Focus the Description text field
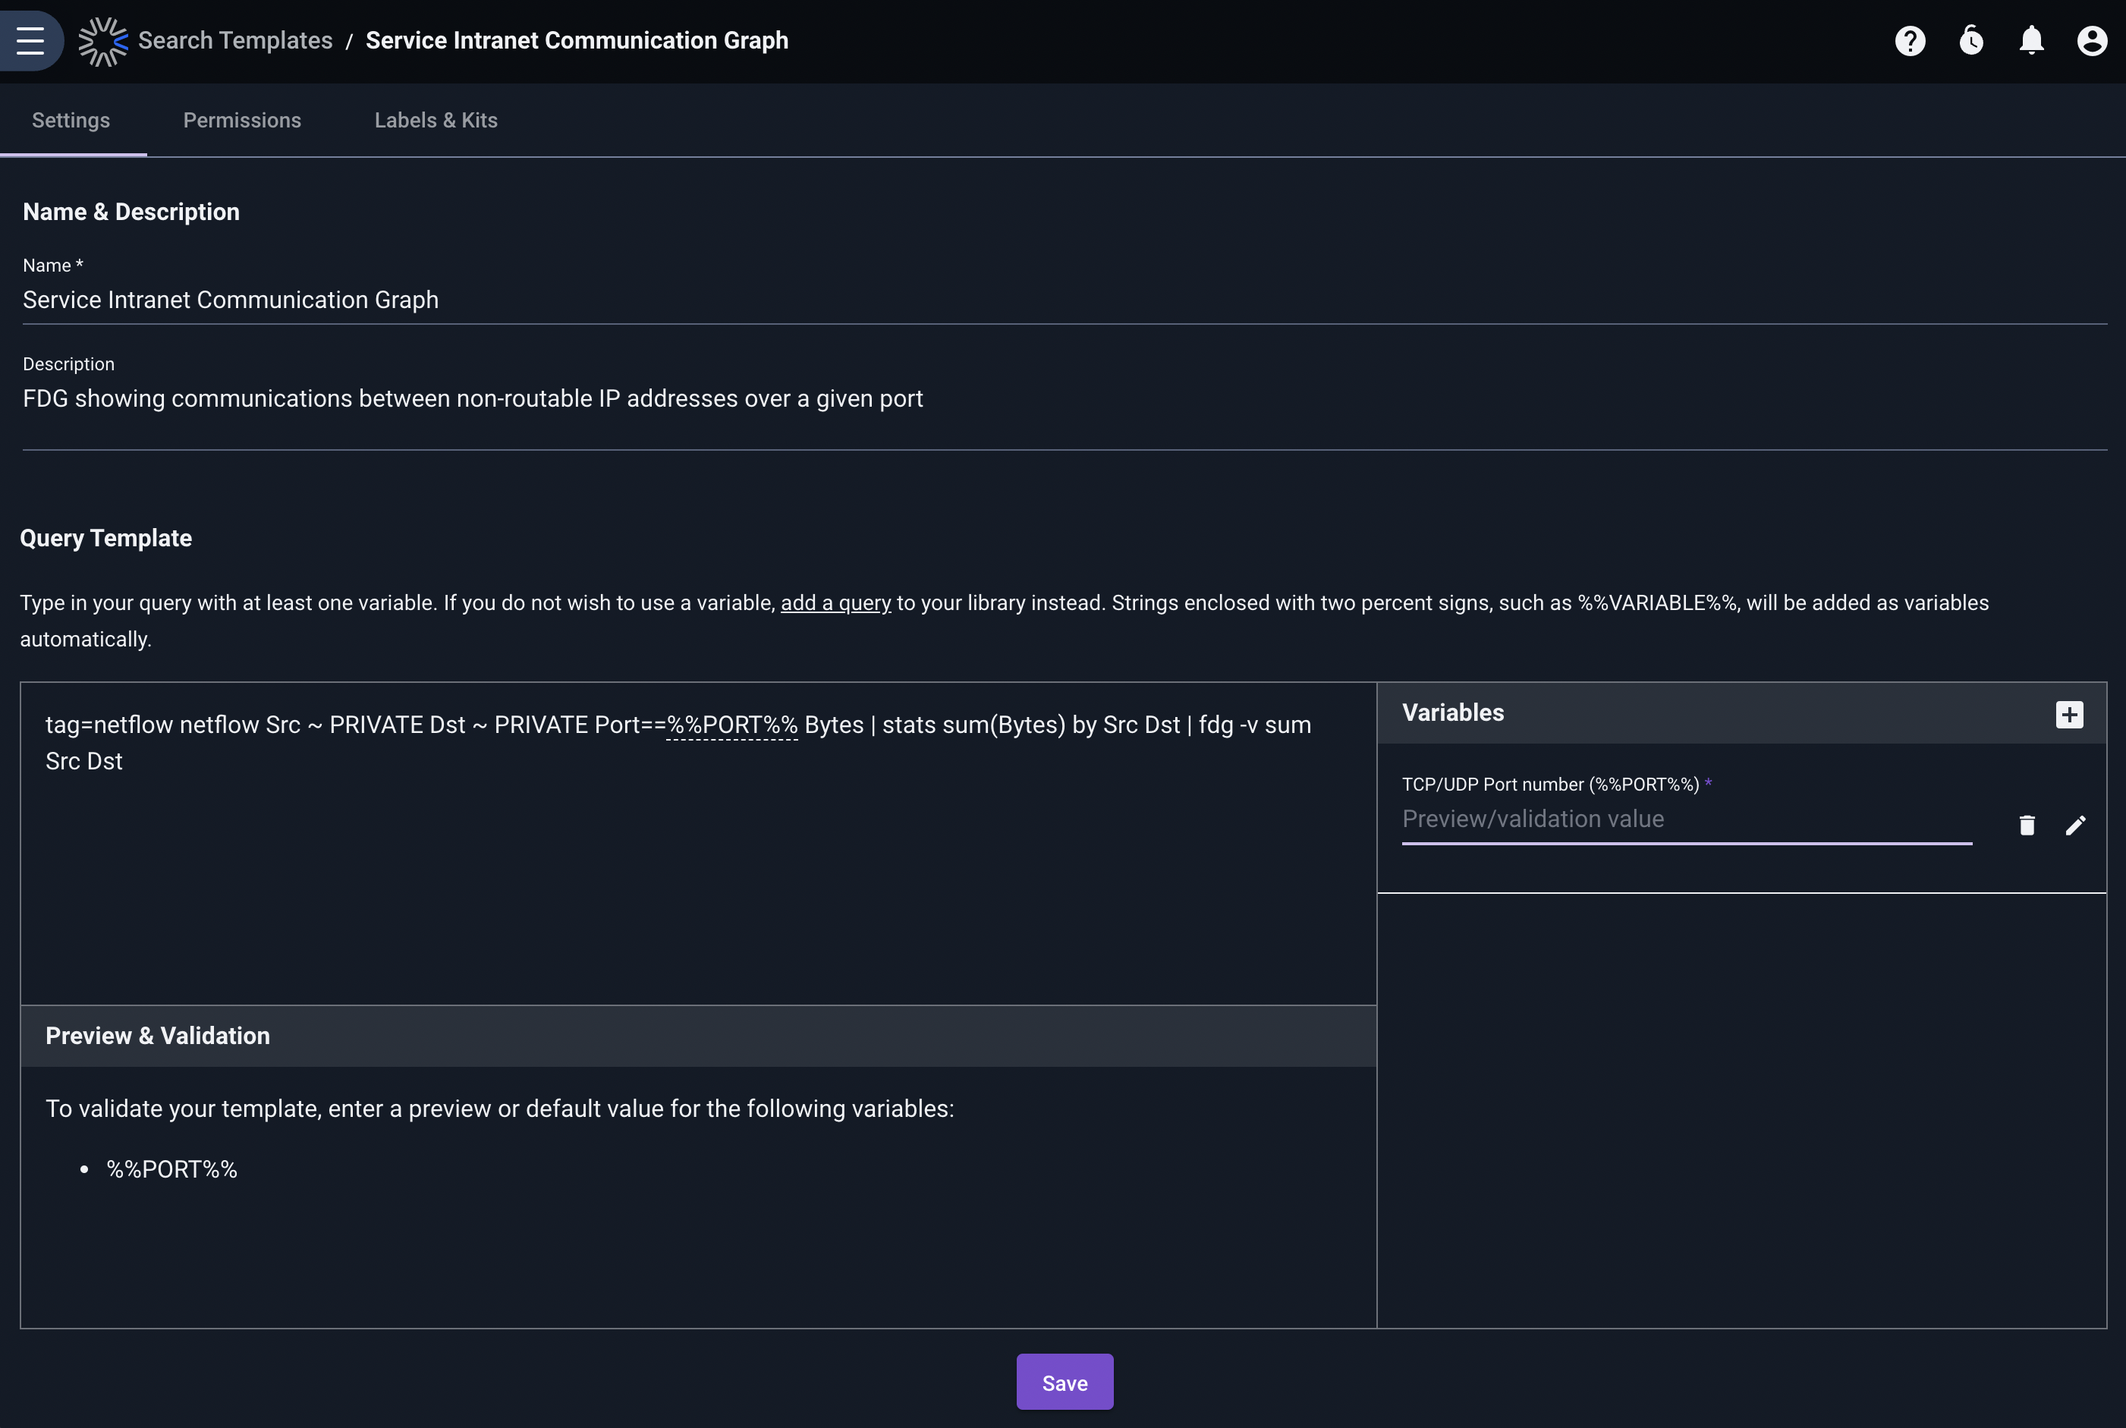This screenshot has height=1428, width=2126. 1065,412
